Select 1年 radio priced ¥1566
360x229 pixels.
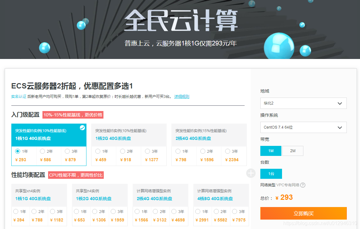(x=137, y=211)
